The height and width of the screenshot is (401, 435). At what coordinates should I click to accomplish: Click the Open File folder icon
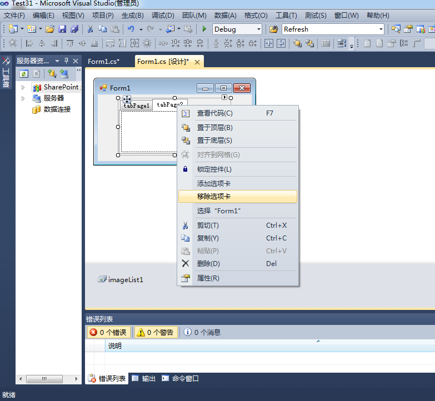[50, 29]
